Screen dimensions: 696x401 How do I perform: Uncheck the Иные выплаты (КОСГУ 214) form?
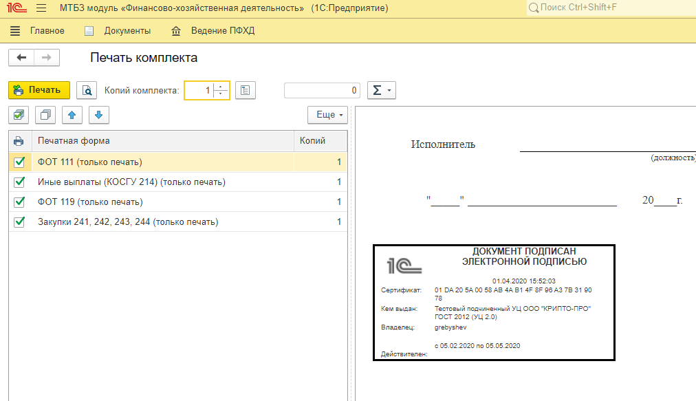[x=19, y=182]
